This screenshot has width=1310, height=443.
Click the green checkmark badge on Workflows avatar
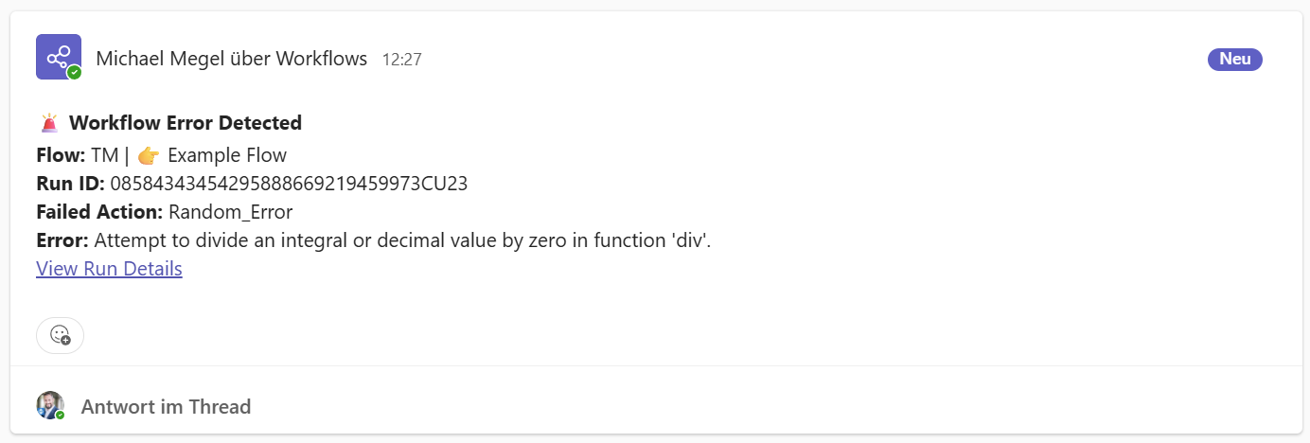(x=74, y=73)
